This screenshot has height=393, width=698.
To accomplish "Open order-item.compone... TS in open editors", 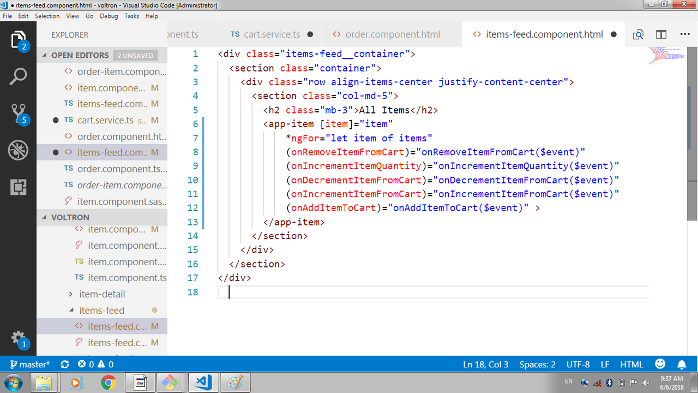I will 102,185.
